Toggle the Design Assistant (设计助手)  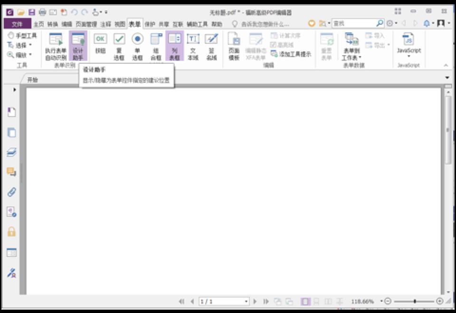click(78, 47)
